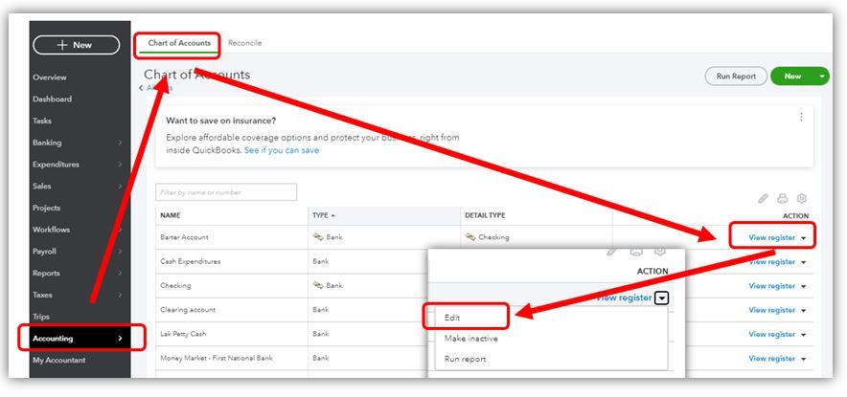Open Taxes in the sidebar
Image resolution: width=847 pixels, height=397 pixels.
click(x=42, y=295)
